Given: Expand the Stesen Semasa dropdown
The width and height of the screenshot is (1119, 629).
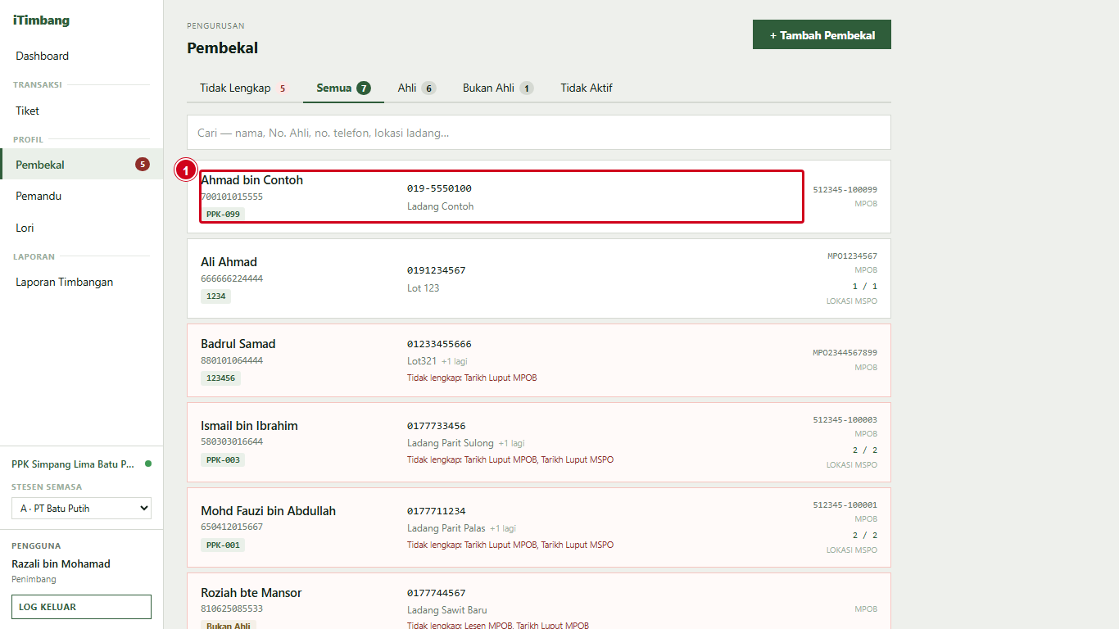Looking at the screenshot, I should 81,509.
